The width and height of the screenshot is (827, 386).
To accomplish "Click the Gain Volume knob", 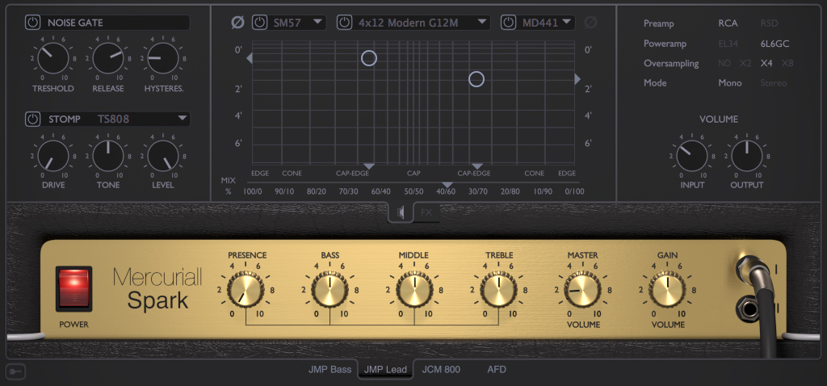I will 667,289.
